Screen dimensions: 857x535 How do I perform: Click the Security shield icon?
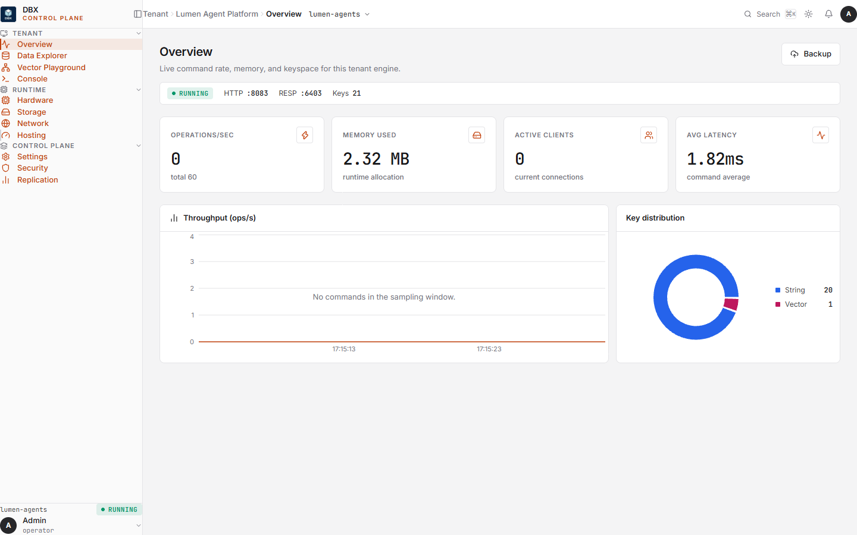click(x=5, y=168)
